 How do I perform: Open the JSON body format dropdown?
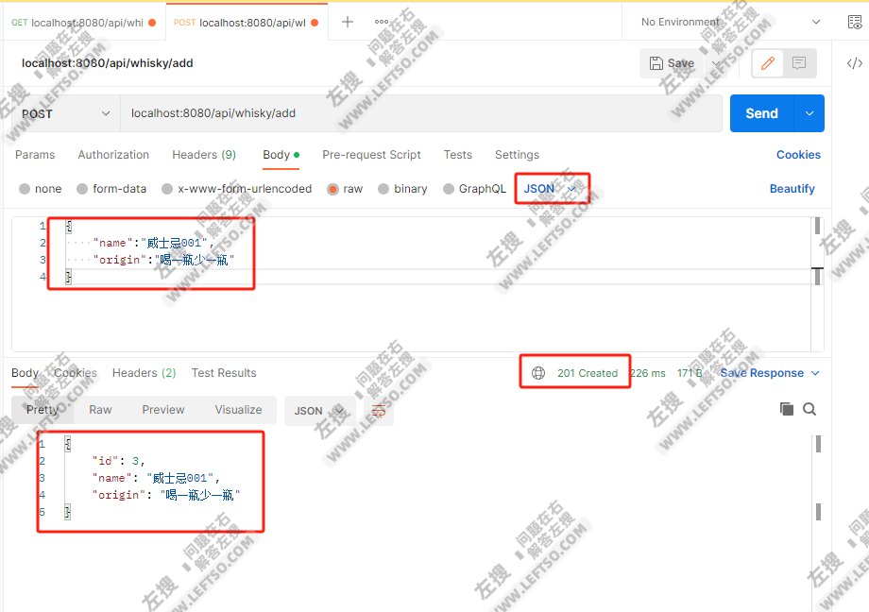(551, 189)
